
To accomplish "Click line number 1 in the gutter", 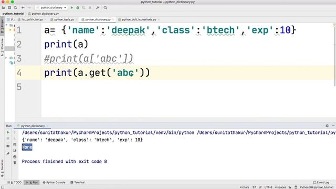I will pos(19,30).
